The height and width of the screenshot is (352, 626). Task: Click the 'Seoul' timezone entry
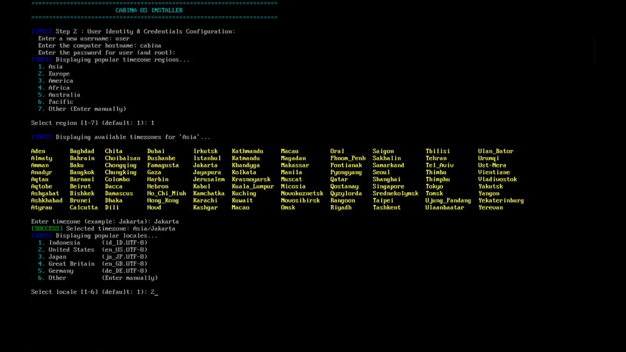tap(381, 172)
